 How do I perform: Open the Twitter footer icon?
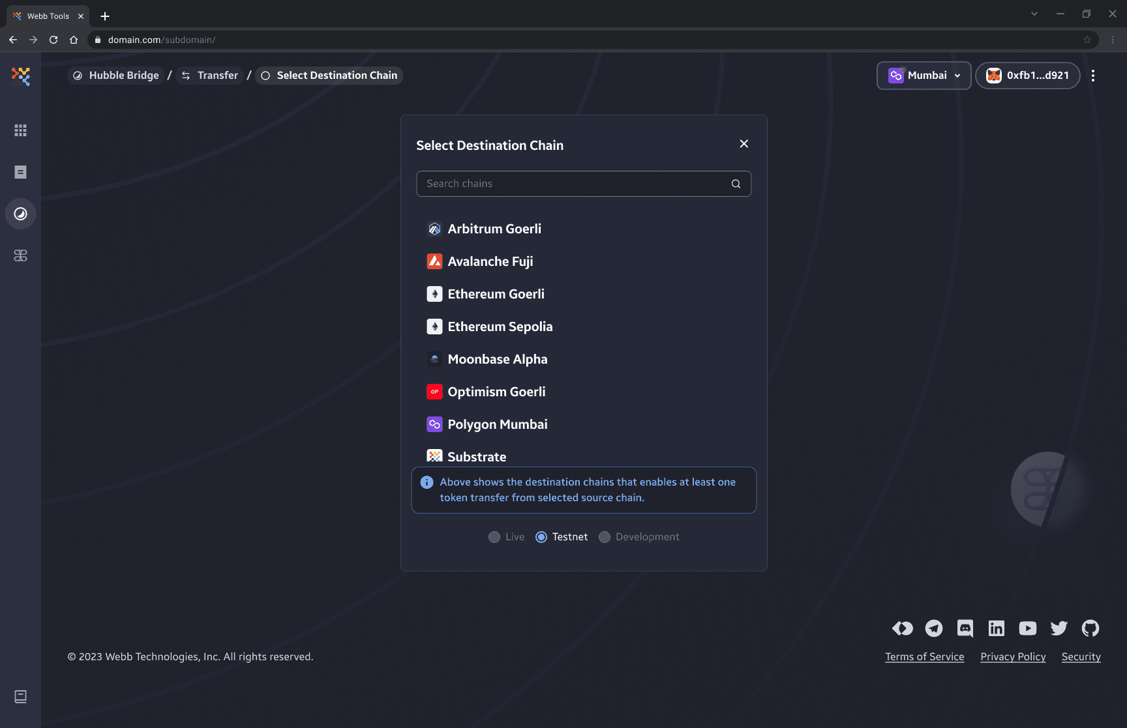[1059, 628]
